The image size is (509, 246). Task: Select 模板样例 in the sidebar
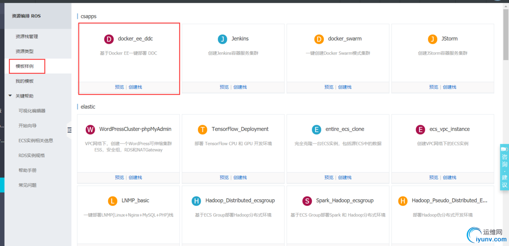25,66
